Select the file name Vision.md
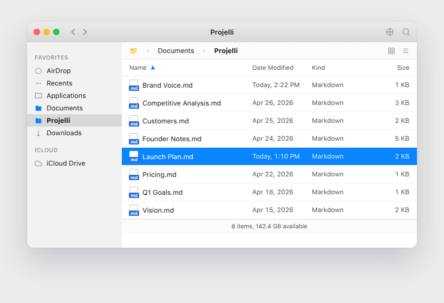This screenshot has height=303, width=444. pyautogui.click(x=158, y=210)
